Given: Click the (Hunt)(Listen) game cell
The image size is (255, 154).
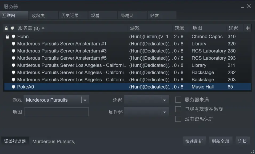Looking at the screenshot, I should pyautogui.click(x=151, y=36).
